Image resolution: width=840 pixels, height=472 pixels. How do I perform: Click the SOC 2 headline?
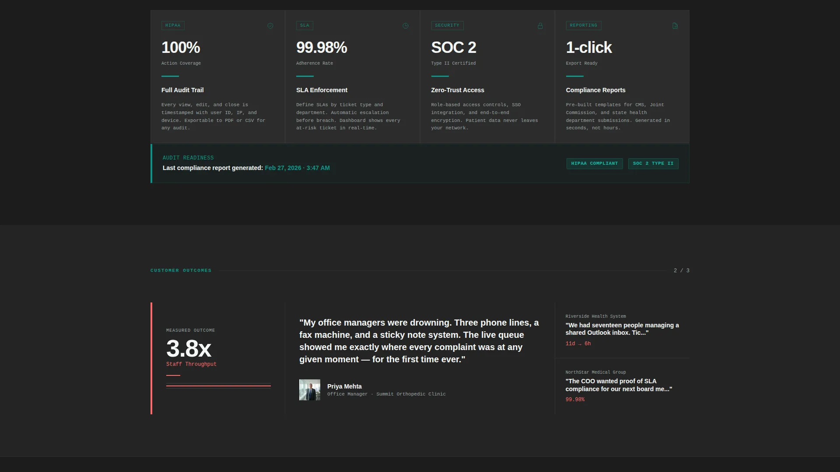click(454, 47)
